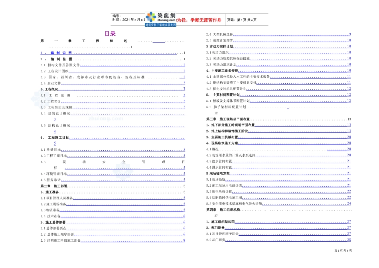This screenshot has height=268, width=379.
Task: Open '5.1 模板及支撑体系配置计划' entry
Action: (278, 101)
